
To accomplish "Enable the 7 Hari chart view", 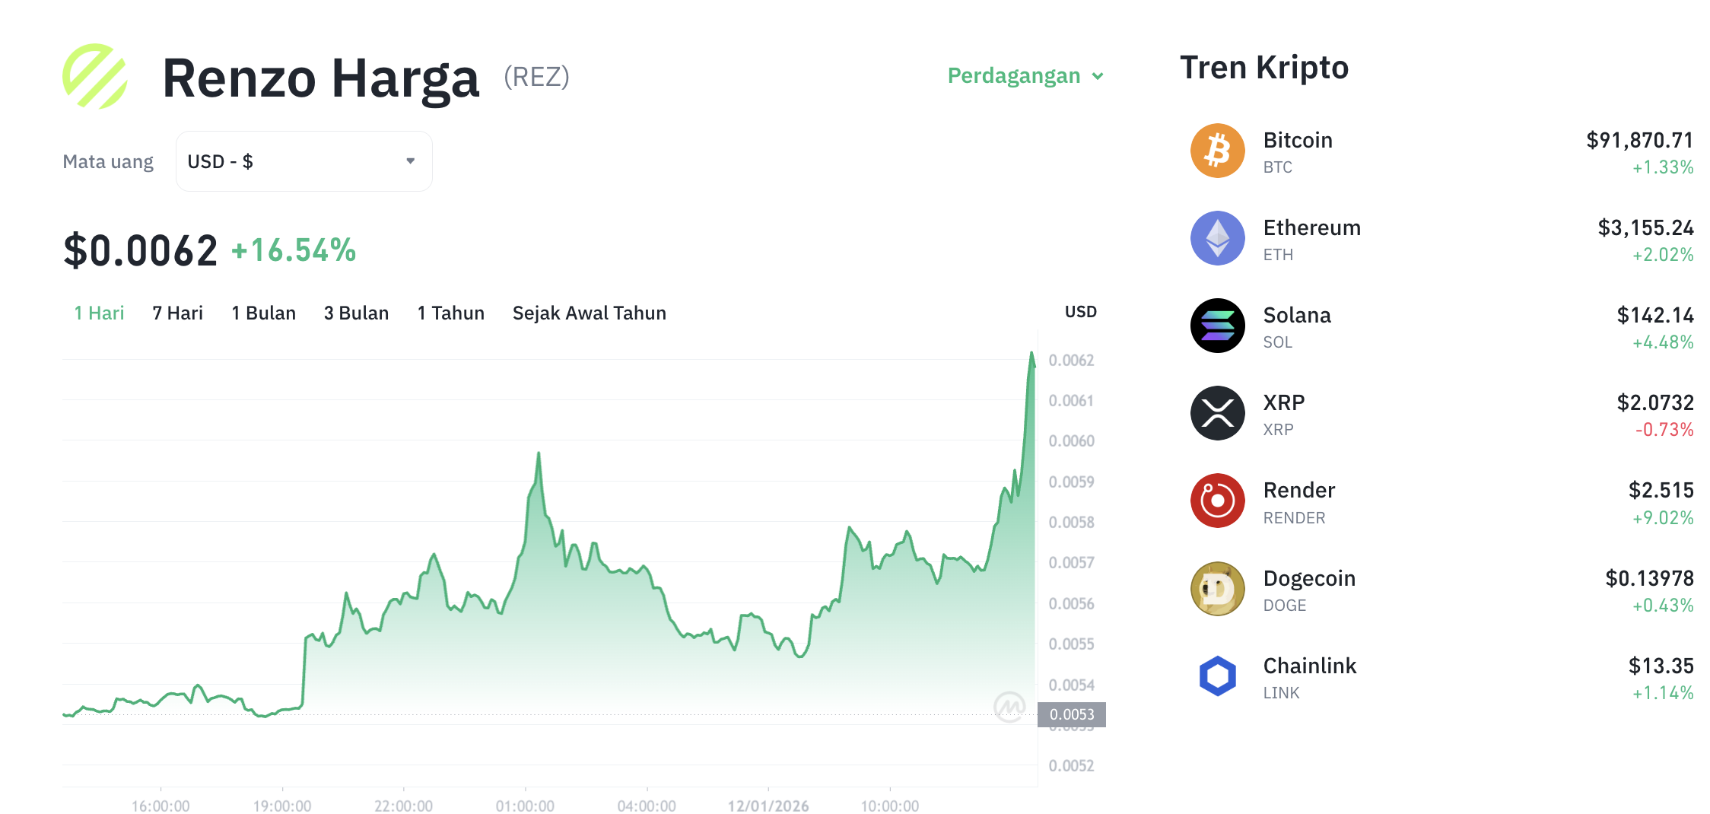I will [176, 312].
